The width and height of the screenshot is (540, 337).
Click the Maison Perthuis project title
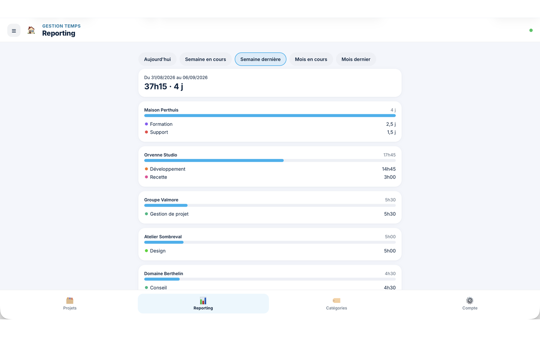click(x=161, y=110)
